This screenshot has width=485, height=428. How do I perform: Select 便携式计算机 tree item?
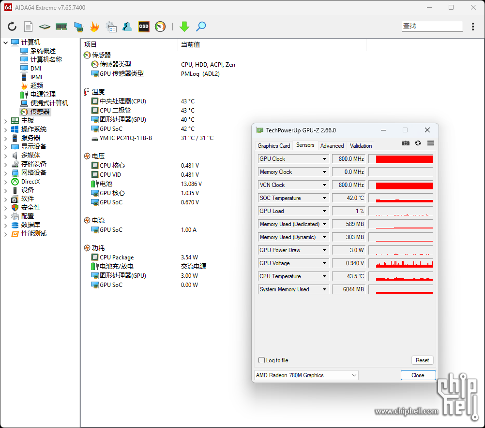coord(49,103)
